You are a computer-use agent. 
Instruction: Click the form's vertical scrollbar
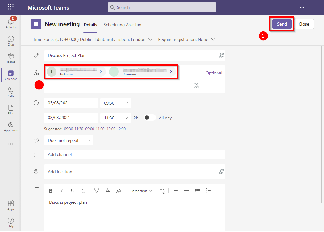tap(321, 125)
